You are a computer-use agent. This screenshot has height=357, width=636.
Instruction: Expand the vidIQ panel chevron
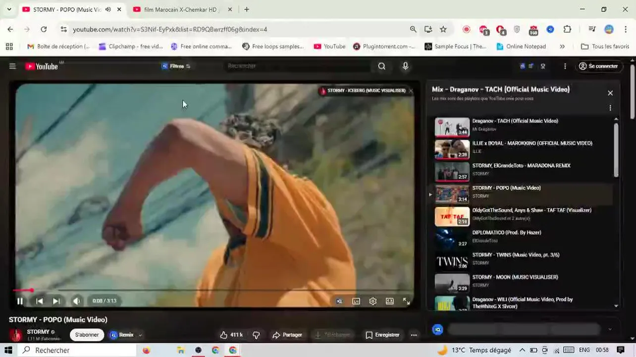click(610, 329)
